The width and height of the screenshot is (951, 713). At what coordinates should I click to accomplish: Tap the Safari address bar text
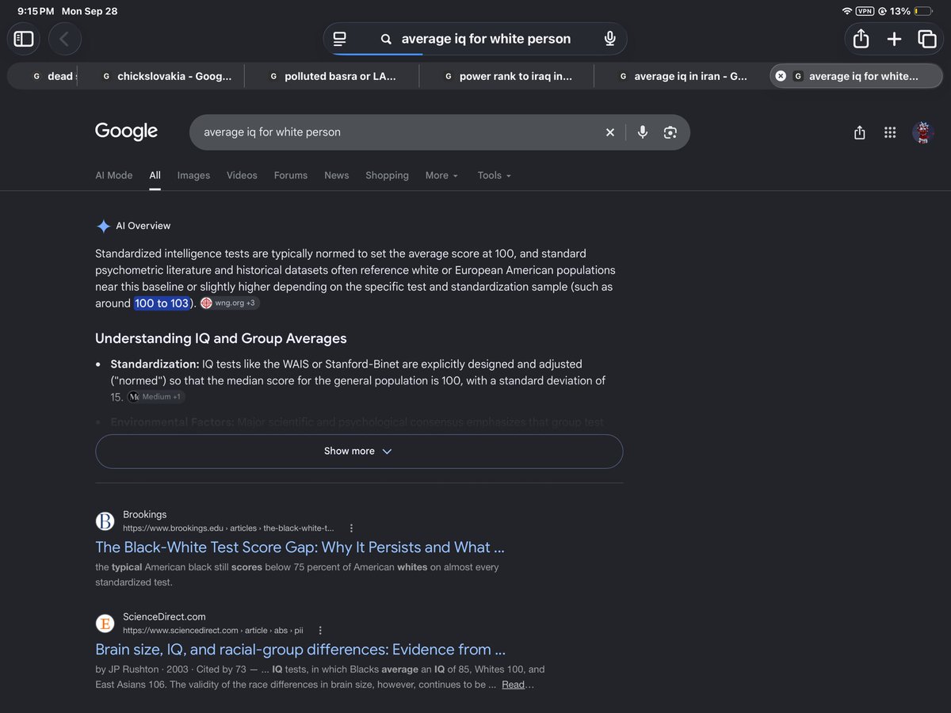pos(486,39)
